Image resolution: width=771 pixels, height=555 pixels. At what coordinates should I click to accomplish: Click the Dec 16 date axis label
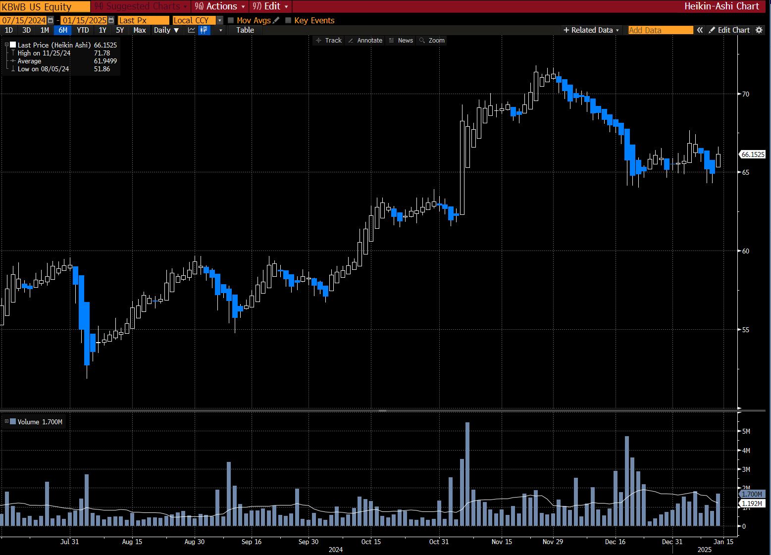(615, 542)
